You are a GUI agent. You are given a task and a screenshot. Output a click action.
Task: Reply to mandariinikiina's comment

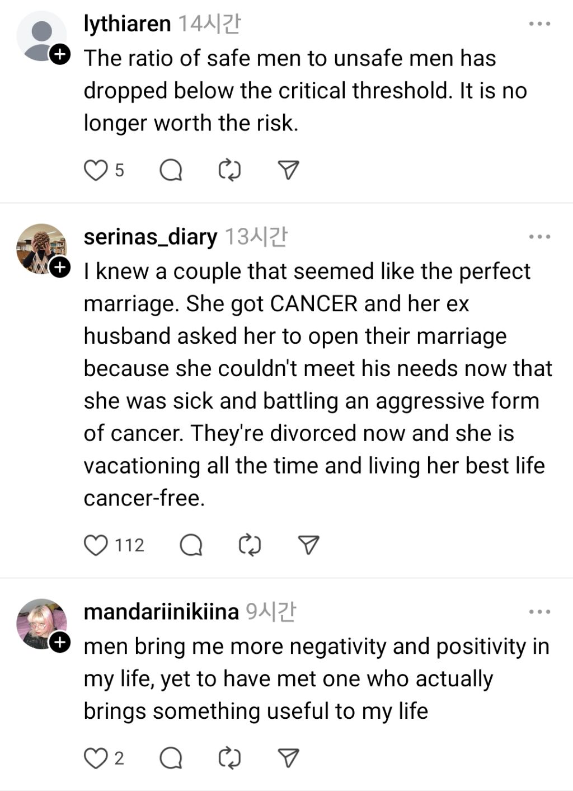pos(171,759)
